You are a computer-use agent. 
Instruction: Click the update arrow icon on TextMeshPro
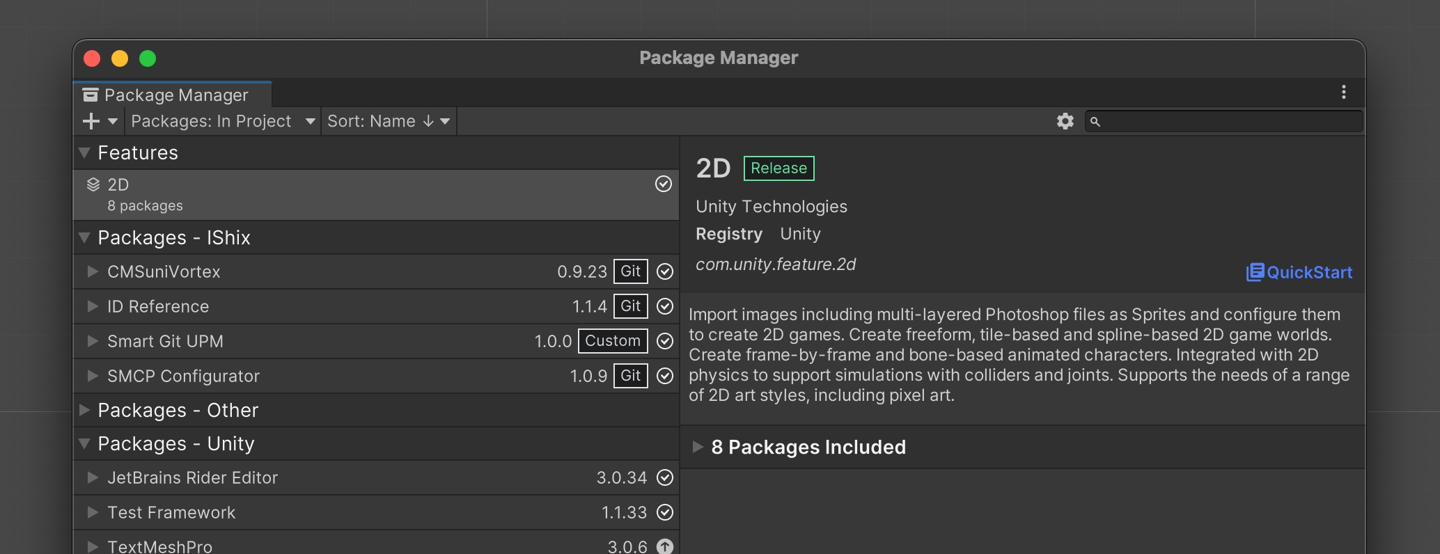pyautogui.click(x=665, y=546)
